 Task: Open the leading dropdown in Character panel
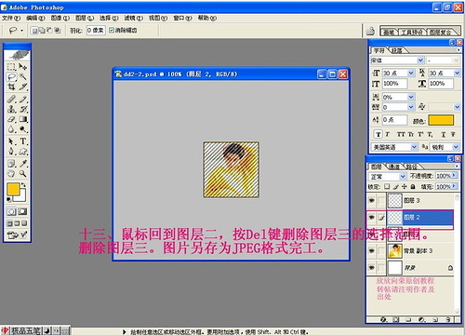457,74
